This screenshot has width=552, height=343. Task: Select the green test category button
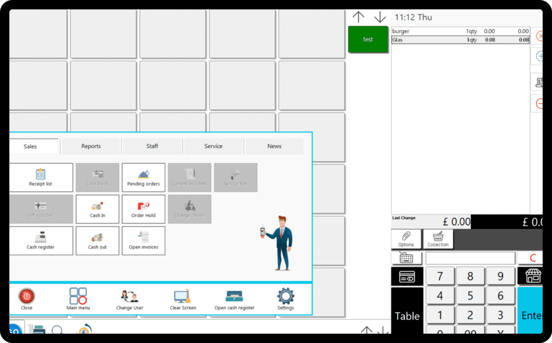(368, 39)
